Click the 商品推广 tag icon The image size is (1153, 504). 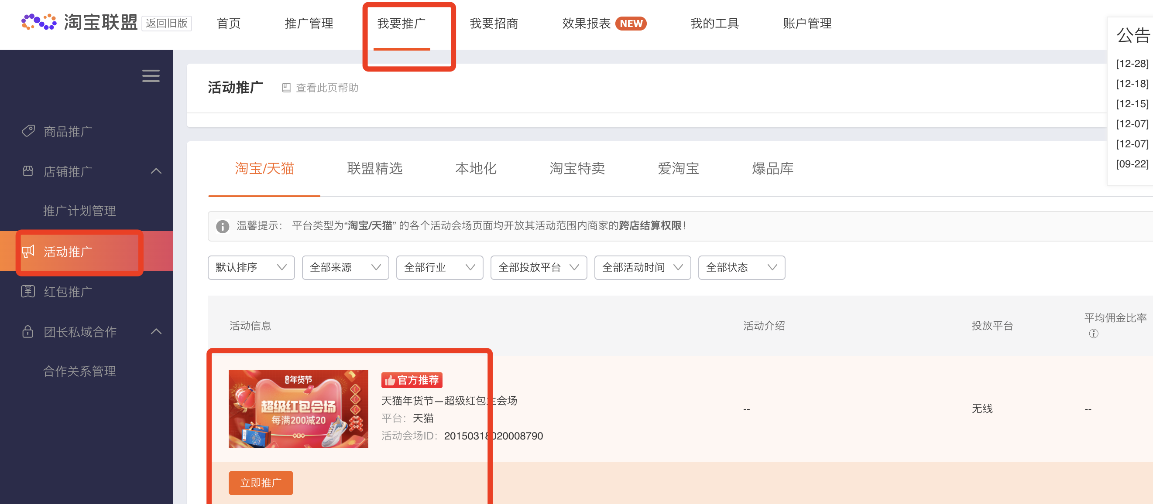[28, 131]
